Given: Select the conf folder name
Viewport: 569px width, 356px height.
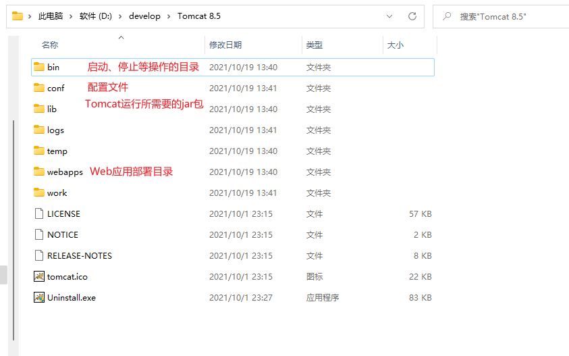Looking at the screenshot, I should click(55, 88).
